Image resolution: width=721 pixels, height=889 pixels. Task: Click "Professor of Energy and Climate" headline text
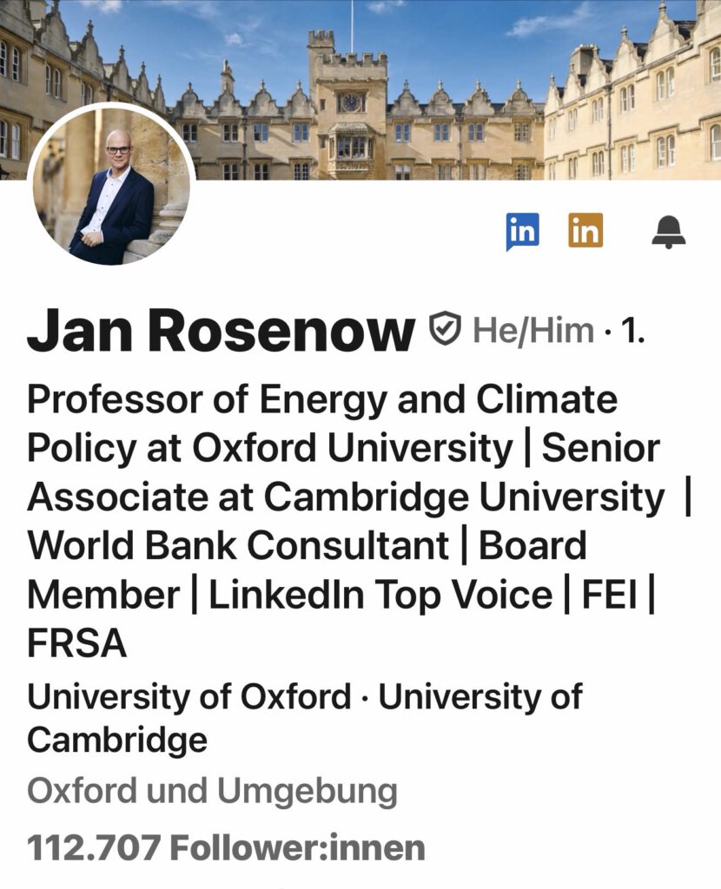tap(322, 400)
